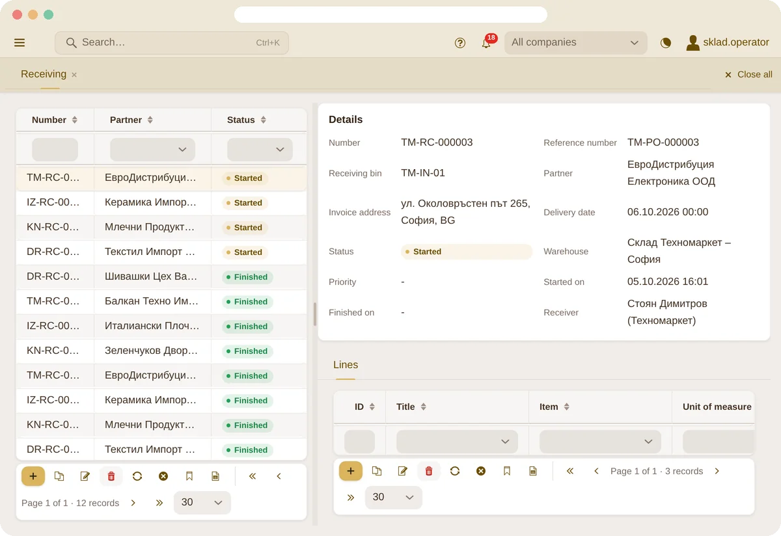Copy the selected record in Lines toolbar
Screen dimensions: 781x536
pyautogui.click(x=377, y=471)
